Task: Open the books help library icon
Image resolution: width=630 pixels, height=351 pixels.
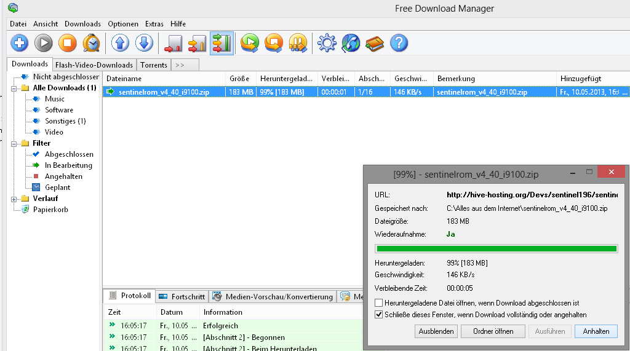Action: [x=375, y=43]
